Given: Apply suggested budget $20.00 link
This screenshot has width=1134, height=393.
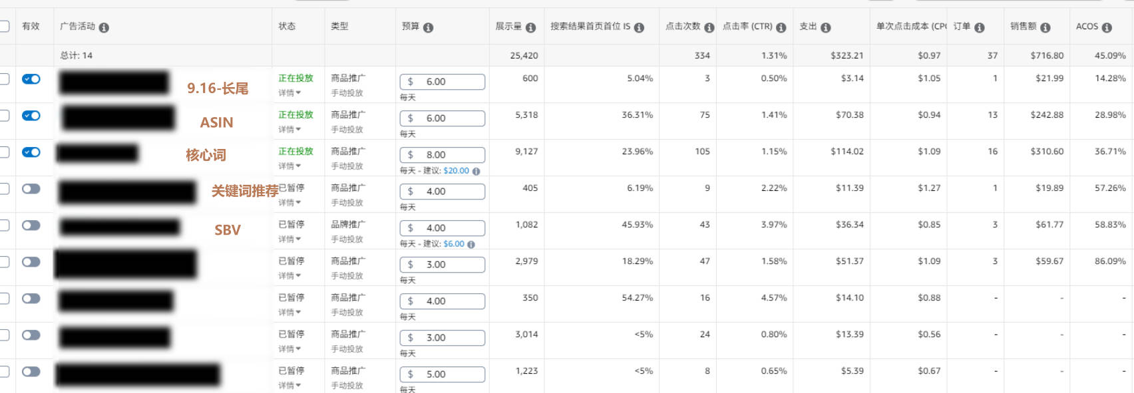Looking at the screenshot, I should (456, 171).
